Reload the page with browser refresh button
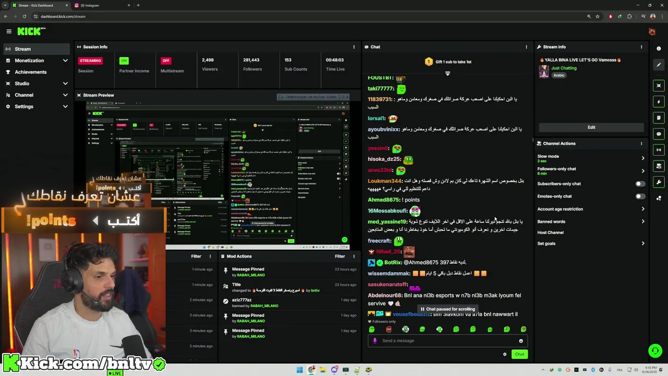The image size is (668, 376). click(24, 16)
